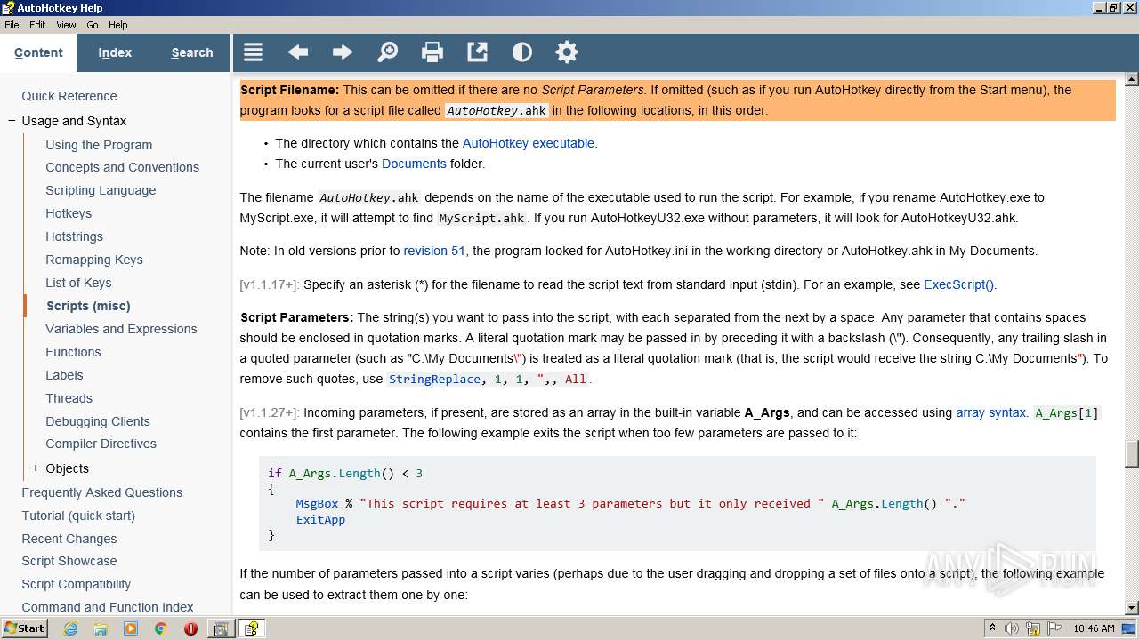The image size is (1139, 640).
Task: Open the Windows Start menu
Action: point(24,628)
